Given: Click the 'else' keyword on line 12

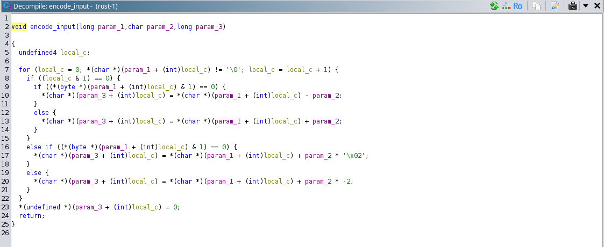Looking at the screenshot, I should pyautogui.click(x=41, y=113).
